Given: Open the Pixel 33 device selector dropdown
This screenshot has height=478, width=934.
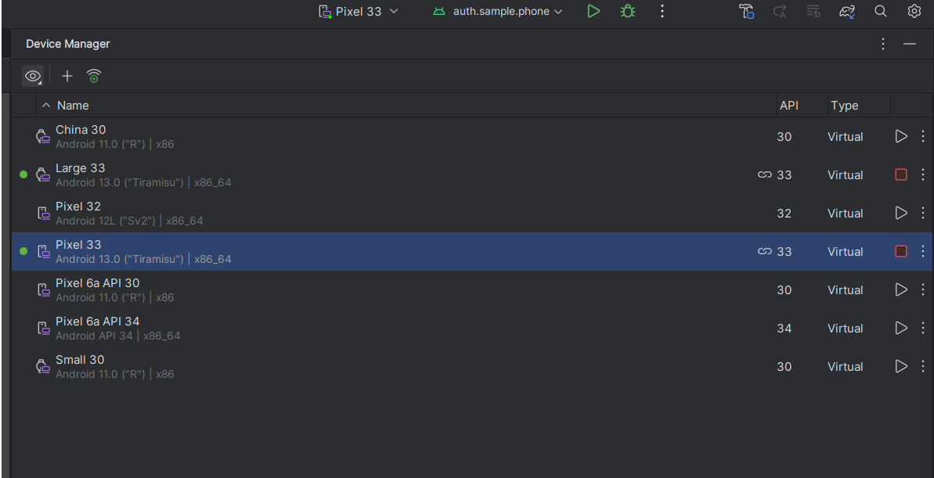Looking at the screenshot, I should click(359, 11).
